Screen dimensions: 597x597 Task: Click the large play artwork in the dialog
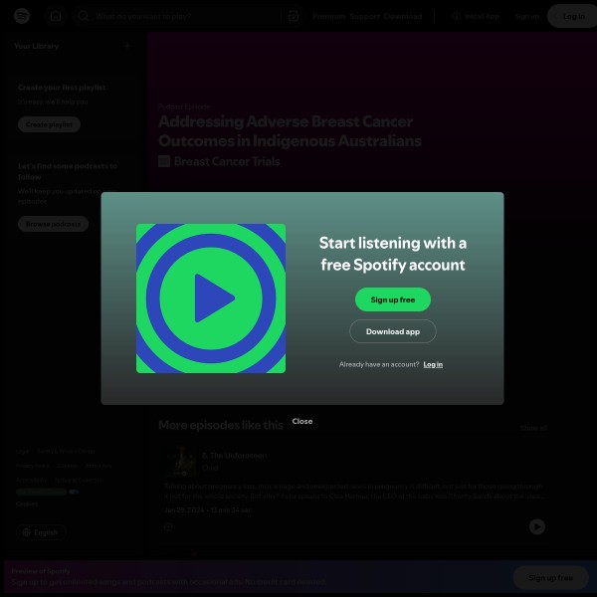pyautogui.click(x=211, y=298)
